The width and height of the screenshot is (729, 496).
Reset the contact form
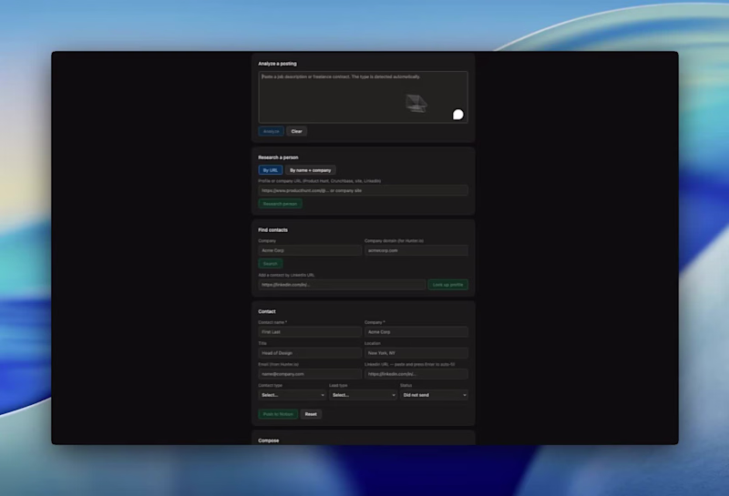pyautogui.click(x=311, y=414)
